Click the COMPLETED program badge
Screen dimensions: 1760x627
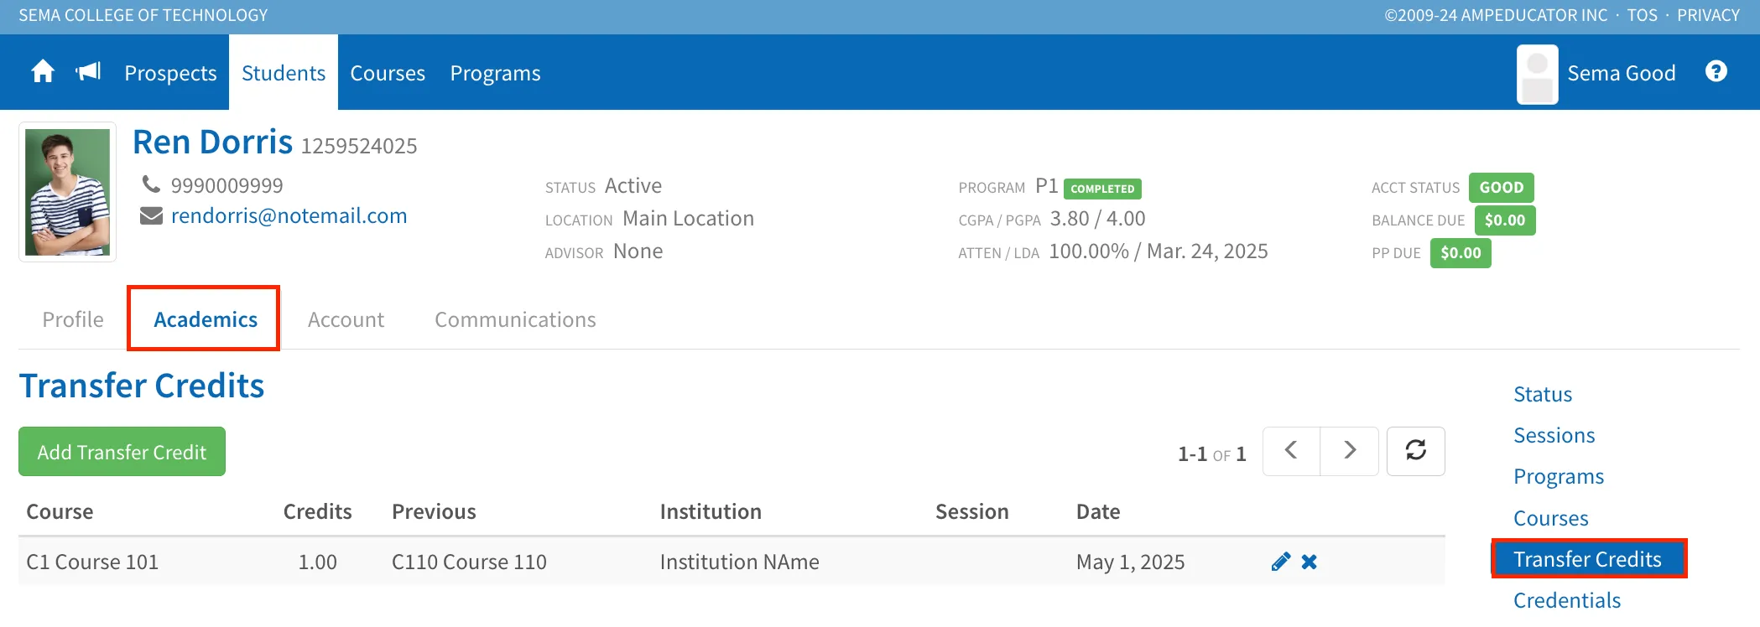1102,189
